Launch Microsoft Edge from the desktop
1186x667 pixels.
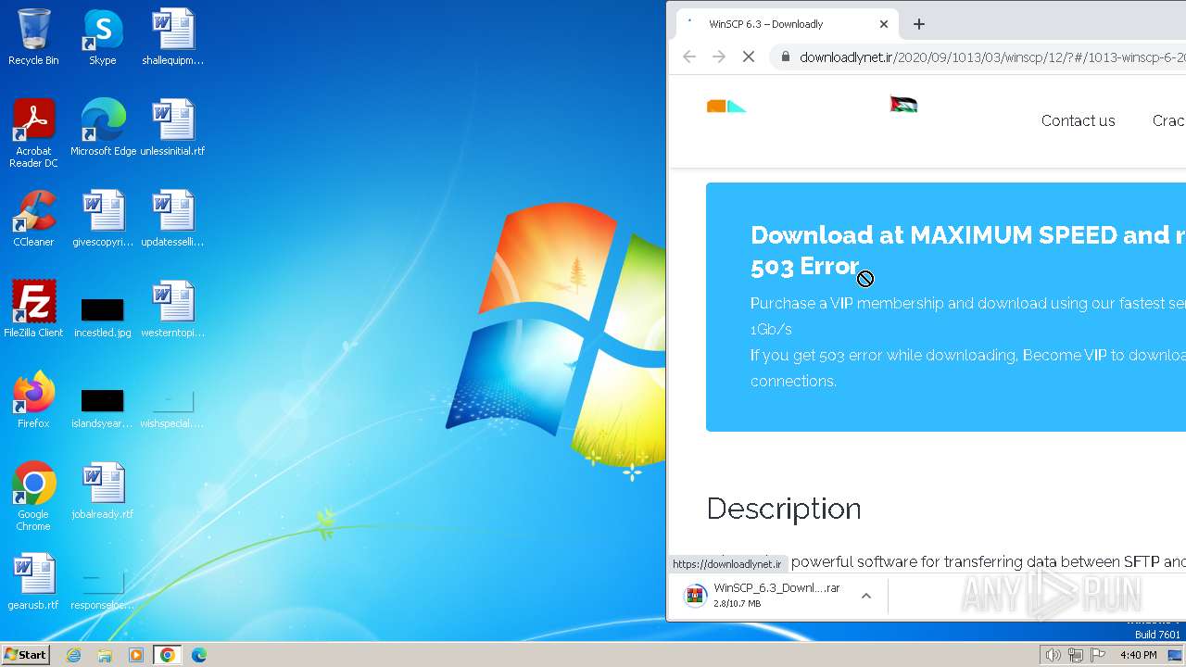103,128
